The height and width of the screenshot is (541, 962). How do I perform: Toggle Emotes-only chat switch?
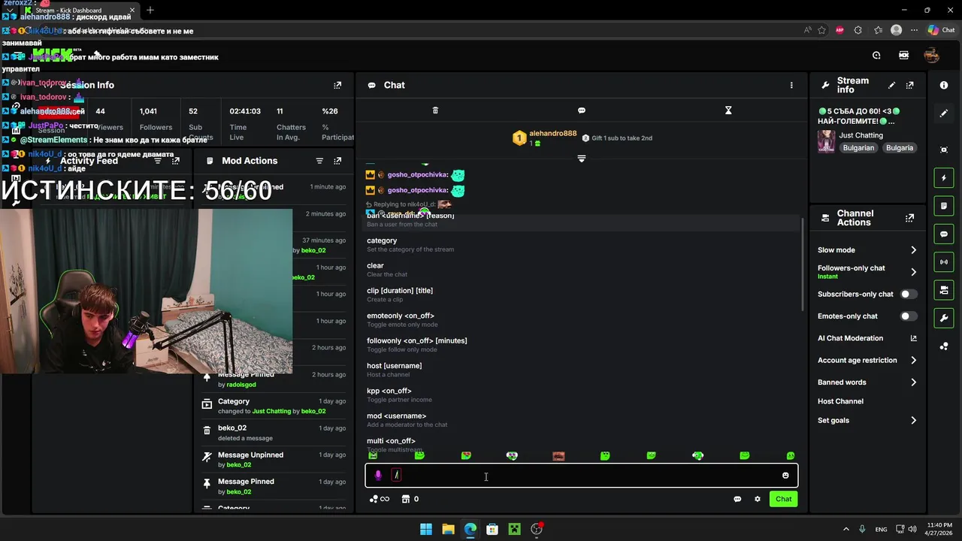[x=909, y=316]
